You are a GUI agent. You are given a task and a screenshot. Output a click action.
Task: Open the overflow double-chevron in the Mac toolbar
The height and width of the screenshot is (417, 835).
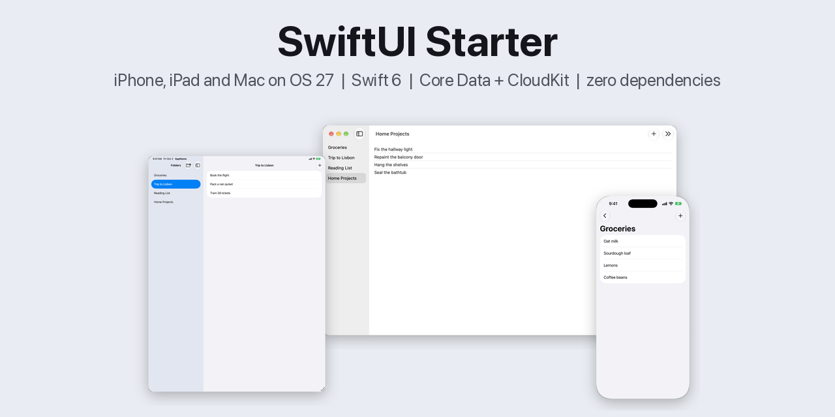(x=668, y=134)
